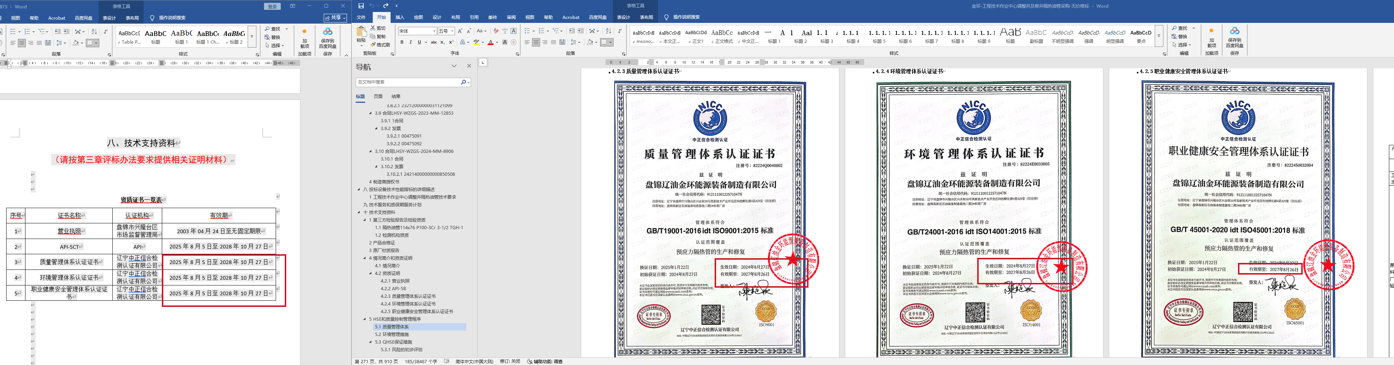Screen dimensions: 1394x365
Task: Click the Decrease Font Size icon
Action: [469, 31]
